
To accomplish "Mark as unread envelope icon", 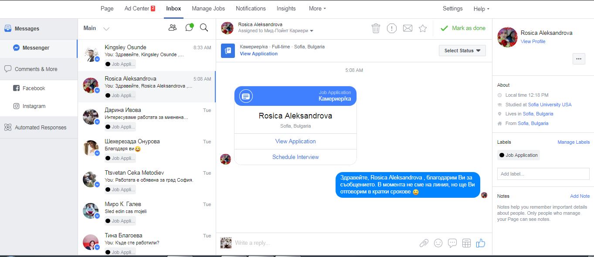I will pos(407,28).
